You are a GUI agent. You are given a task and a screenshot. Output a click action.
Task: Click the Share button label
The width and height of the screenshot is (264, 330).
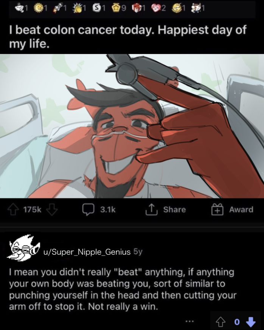coord(174,209)
